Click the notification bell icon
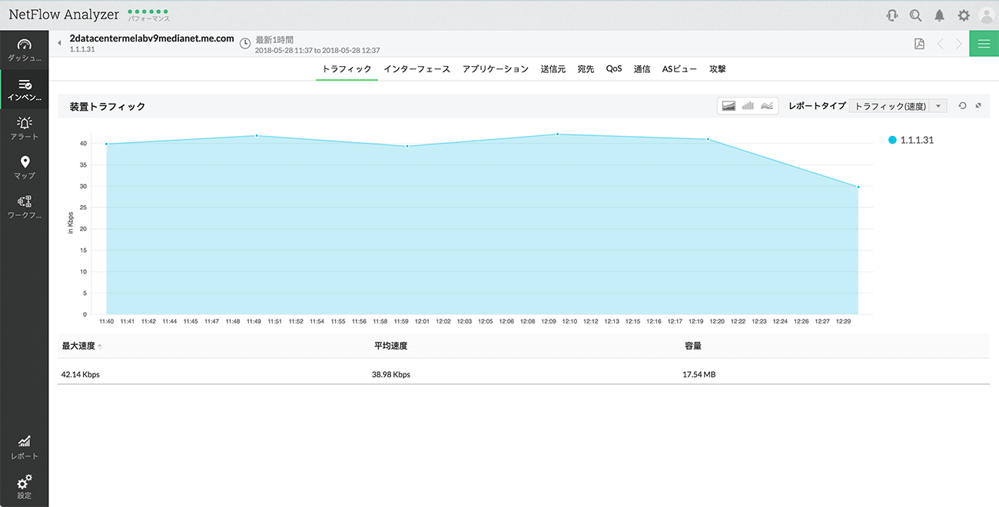Viewport: 999px width, 507px height. 940,14
